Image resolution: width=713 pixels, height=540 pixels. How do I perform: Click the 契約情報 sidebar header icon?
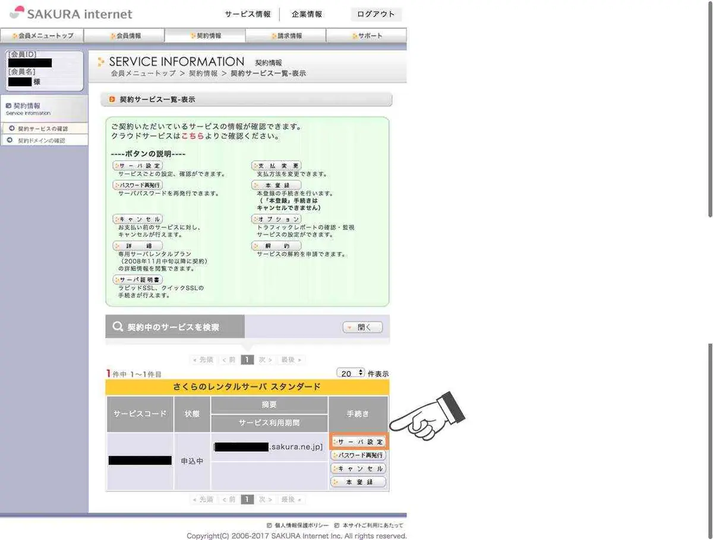click(x=8, y=105)
